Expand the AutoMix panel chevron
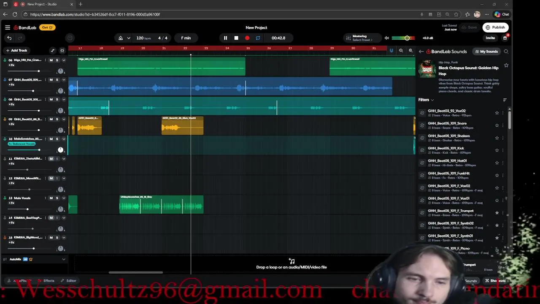Screen dimensions: 540x304 tap(64, 259)
